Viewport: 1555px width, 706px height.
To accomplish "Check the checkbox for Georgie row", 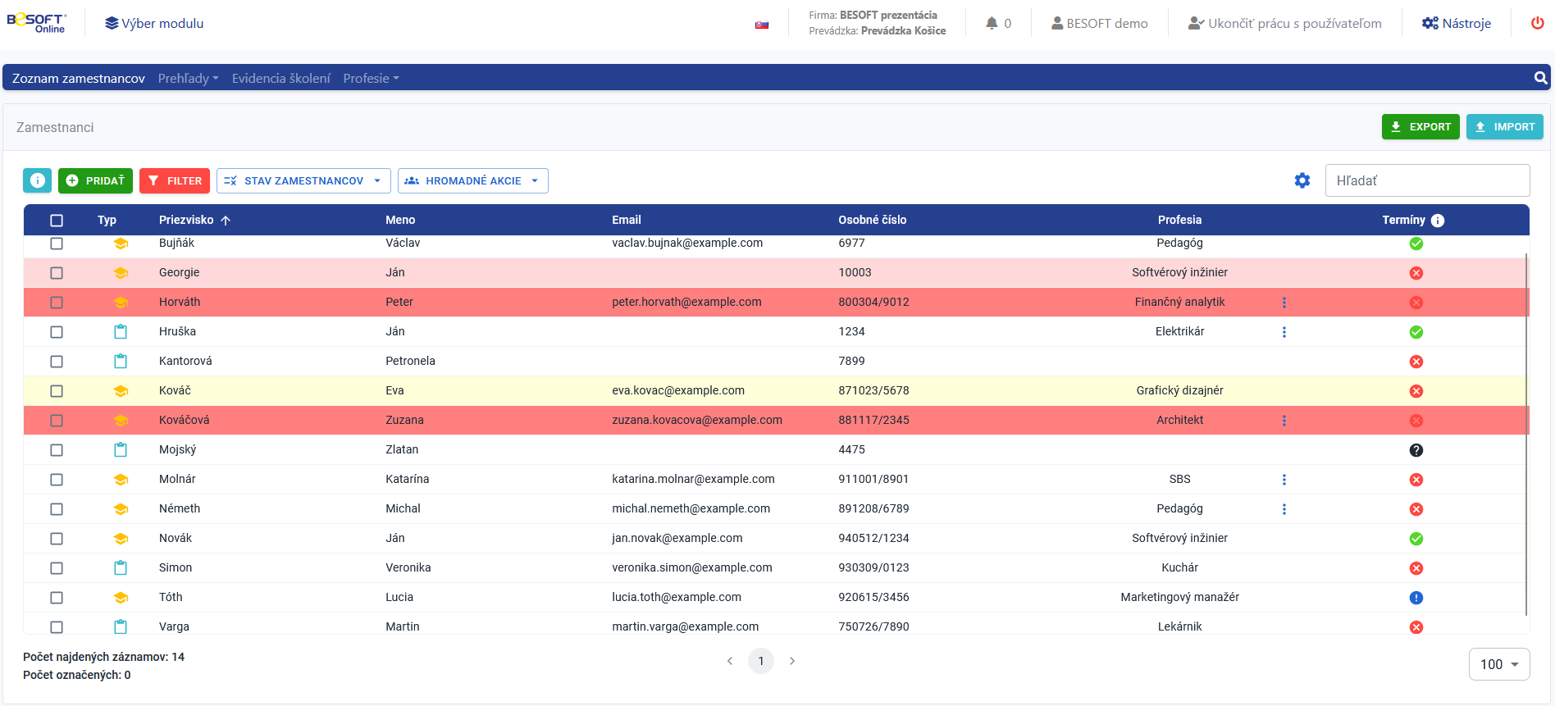I will click(57, 273).
